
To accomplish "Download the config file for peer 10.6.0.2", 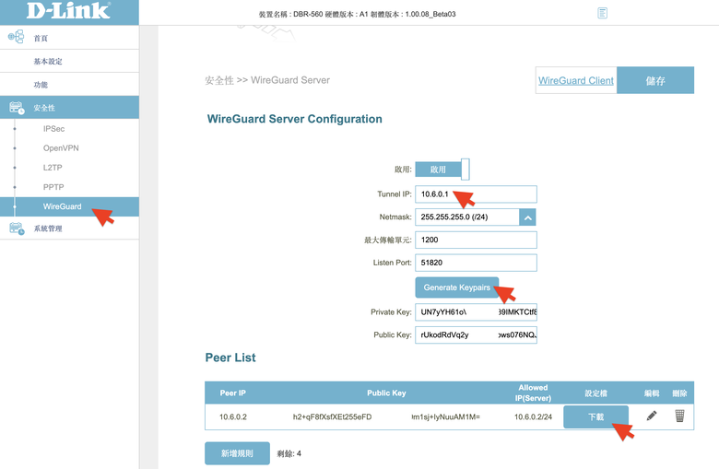I will [595, 416].
